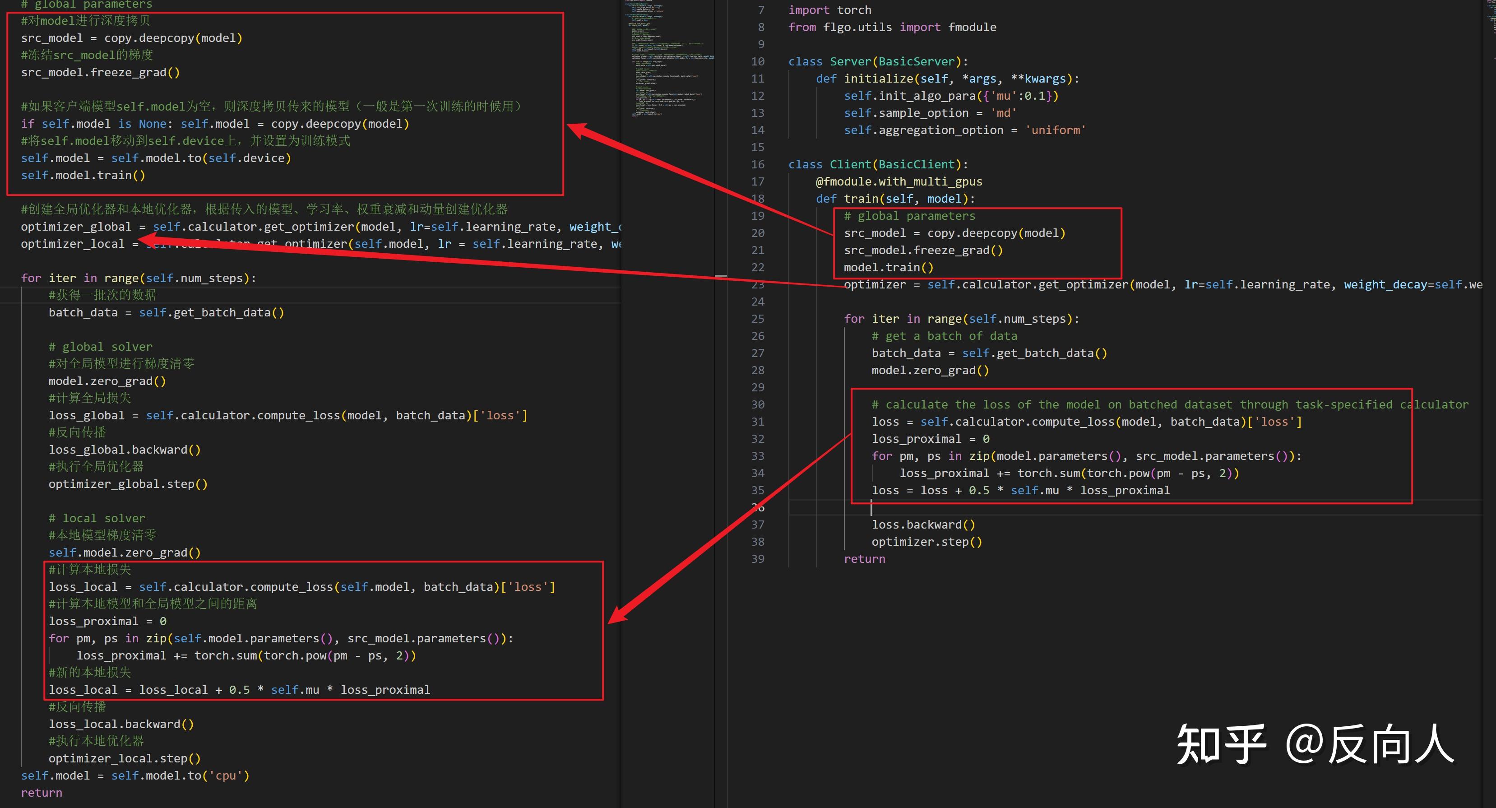
Task: Click the left editor's scrollbar position marker
Action: click(721, 276)
